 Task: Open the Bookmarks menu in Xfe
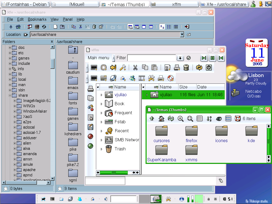(37, 19)
